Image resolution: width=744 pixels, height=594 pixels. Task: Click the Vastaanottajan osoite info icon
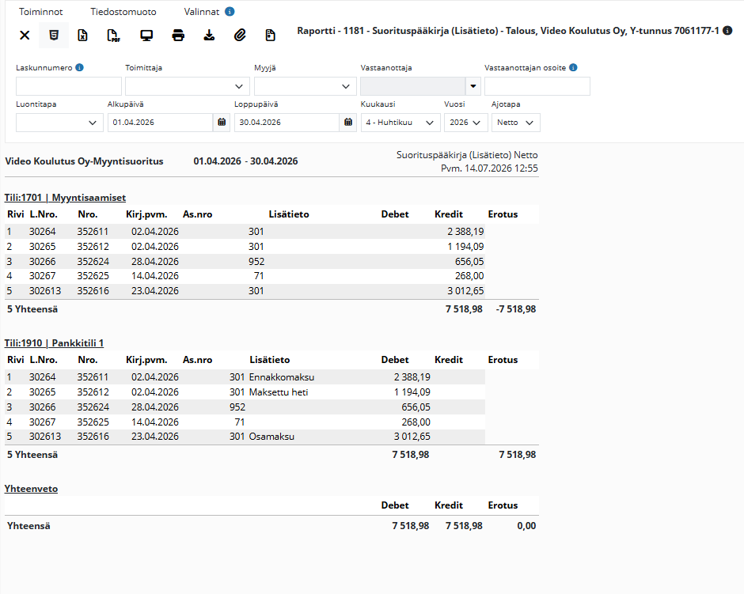coord(573,67)
